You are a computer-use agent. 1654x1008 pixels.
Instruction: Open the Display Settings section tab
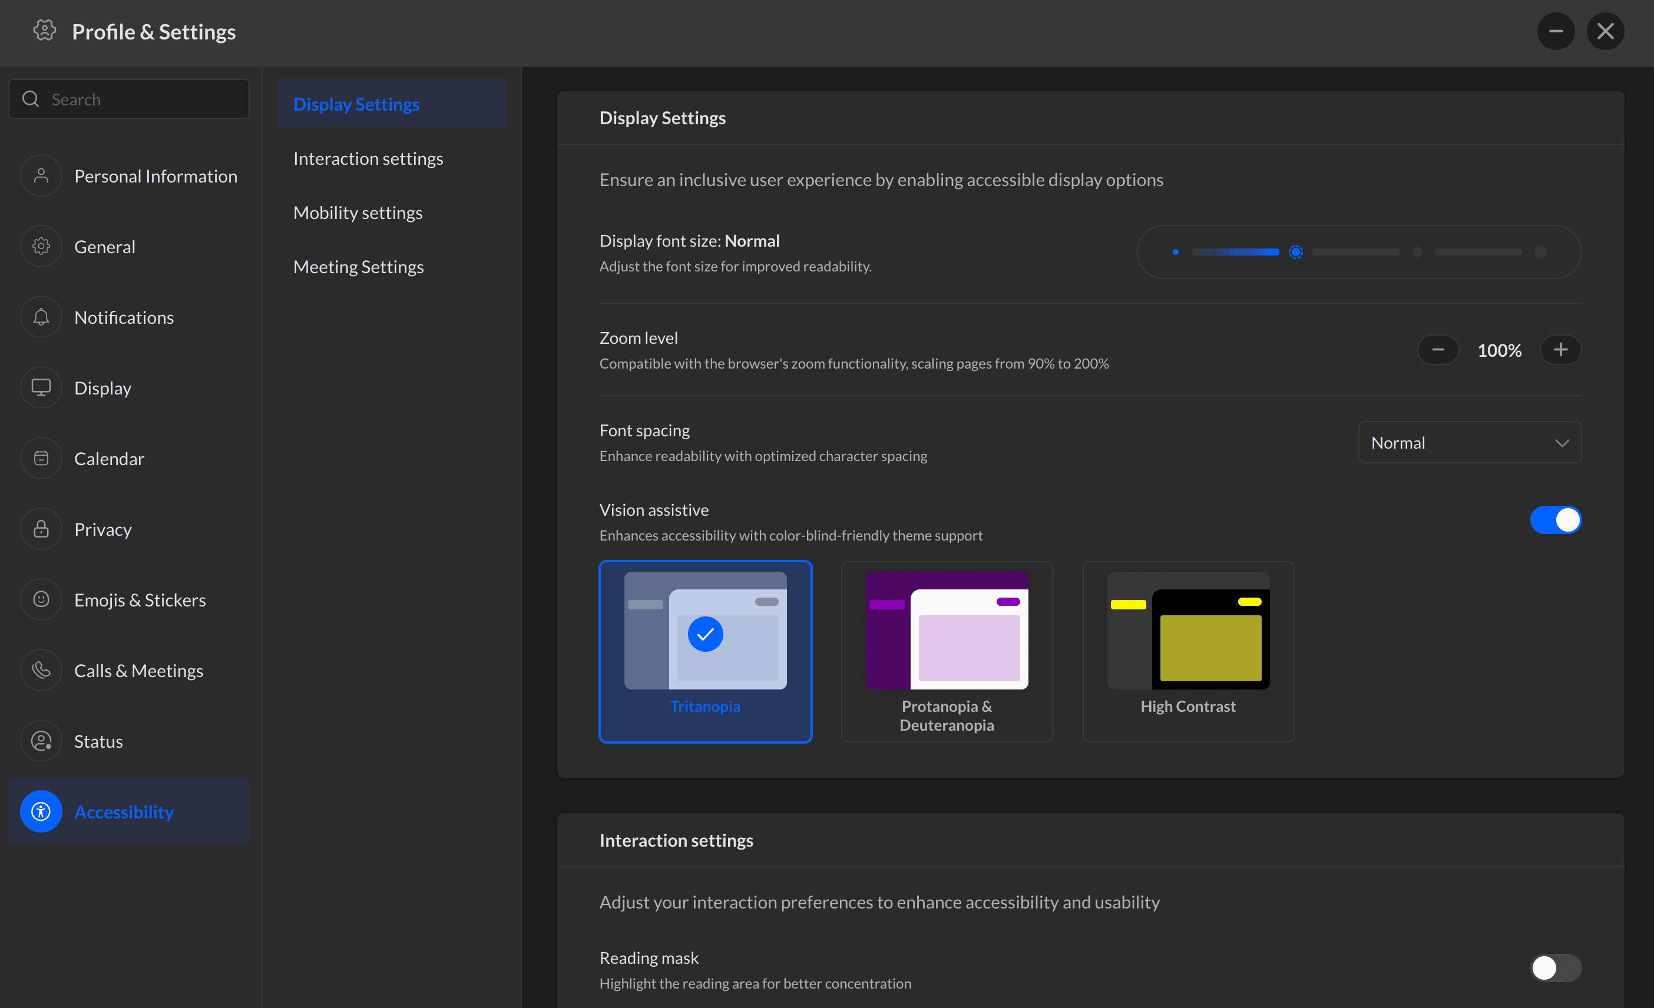[391, 104]
